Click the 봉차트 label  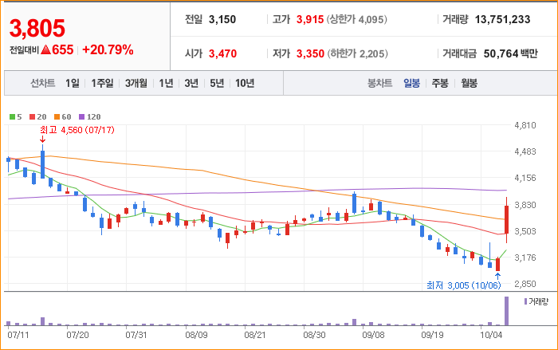(379, 84)
